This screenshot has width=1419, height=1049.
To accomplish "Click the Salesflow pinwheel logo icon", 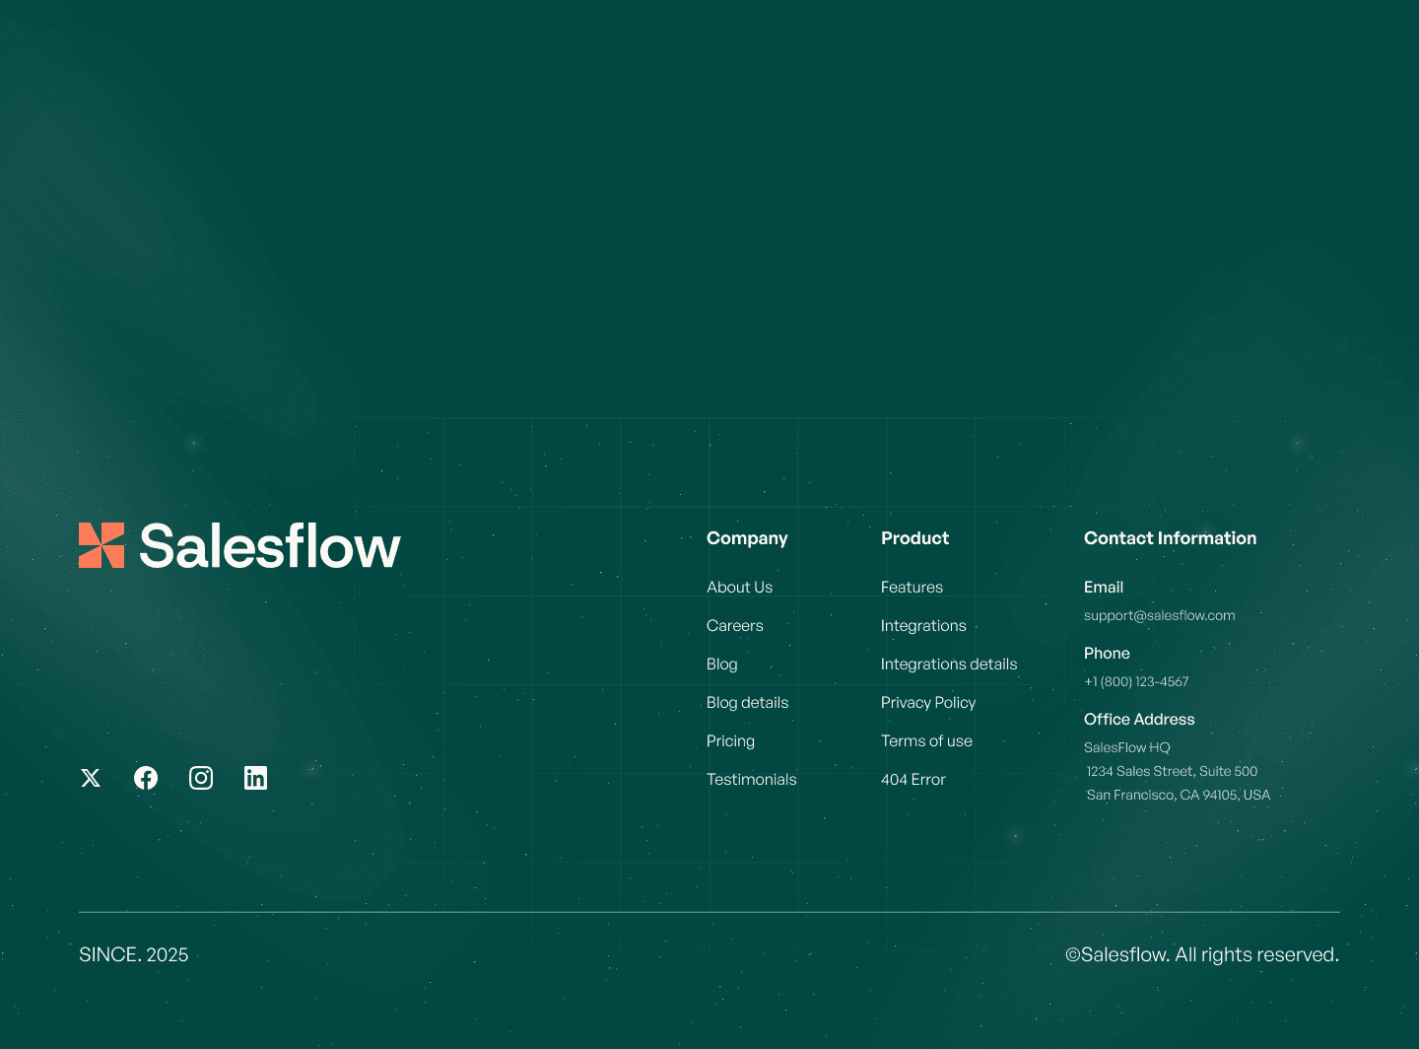I will 101,545.
